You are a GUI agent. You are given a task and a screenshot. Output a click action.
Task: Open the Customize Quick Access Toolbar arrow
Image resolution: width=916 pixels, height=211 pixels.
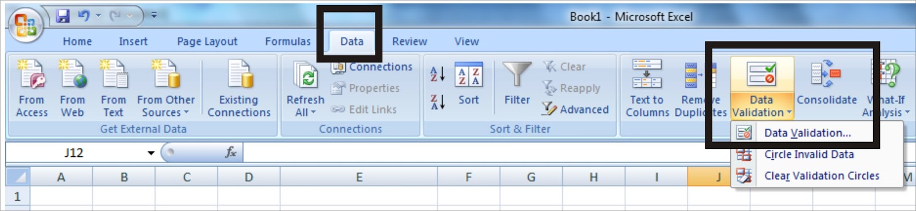[x=153, y=15]
